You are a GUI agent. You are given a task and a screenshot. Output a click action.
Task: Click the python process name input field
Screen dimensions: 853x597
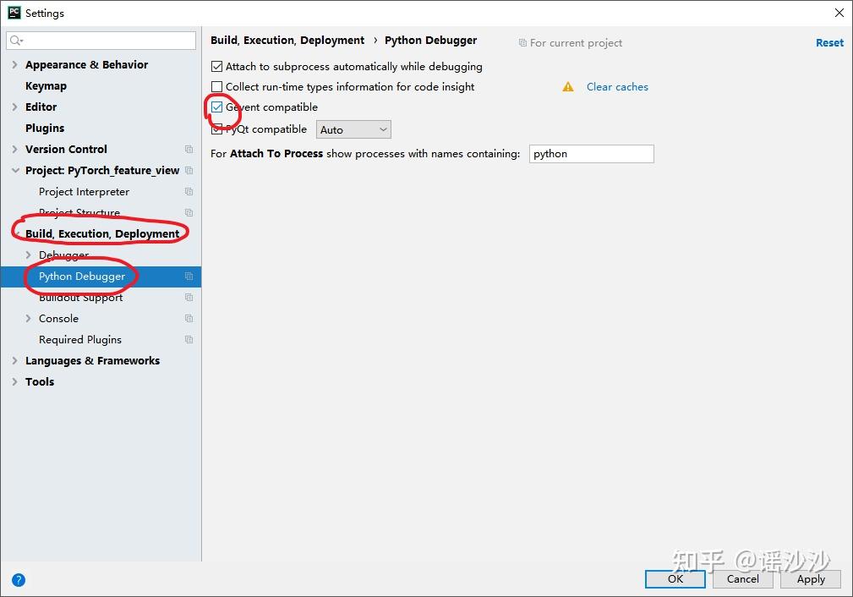click(591, 154)
